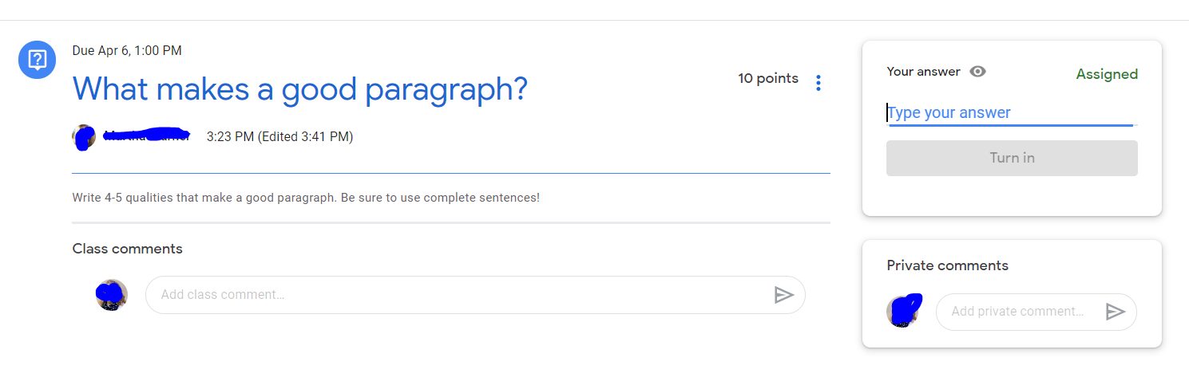
Task: Send the private comment with arrow icon
Action: point(1115,312)
